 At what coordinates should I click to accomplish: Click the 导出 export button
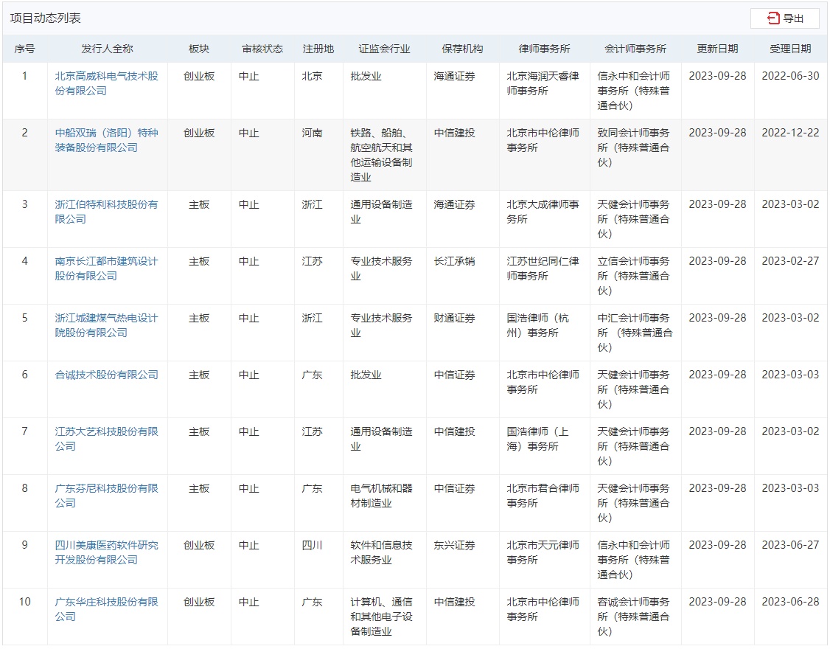(784, 18)
